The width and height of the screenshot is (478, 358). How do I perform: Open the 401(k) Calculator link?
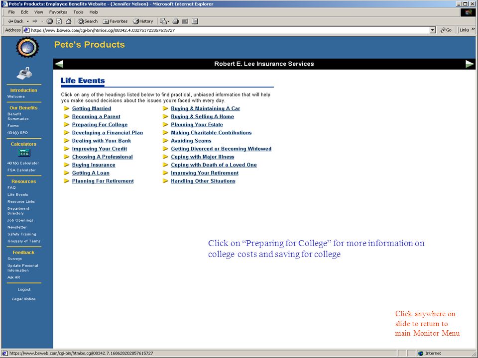tap(23, 163)
